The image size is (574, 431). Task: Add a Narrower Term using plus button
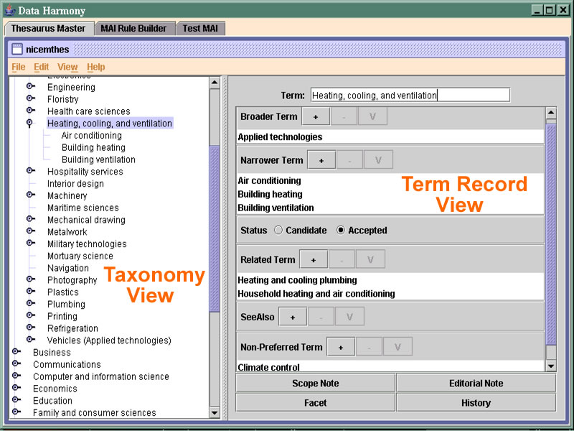(321, 159)
